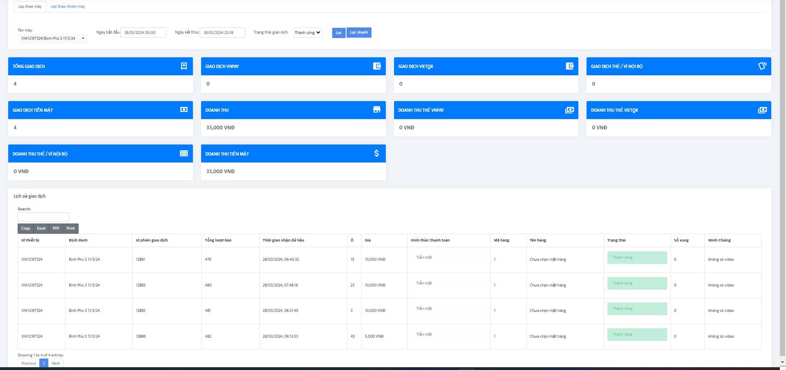Screen dimensions: 786x370
Task: Click the bookmark icon on Tổng Giao Dịch card
Action: pyautogui.click(x=184, y=66)
